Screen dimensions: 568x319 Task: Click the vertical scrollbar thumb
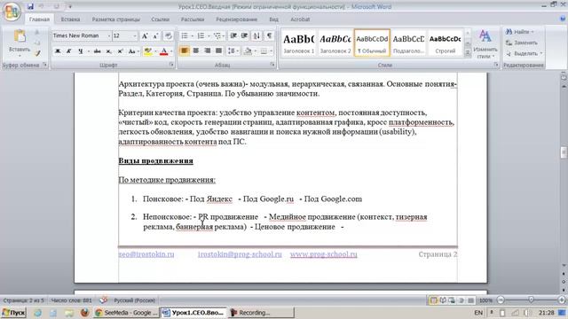click(x=564, y=152)
